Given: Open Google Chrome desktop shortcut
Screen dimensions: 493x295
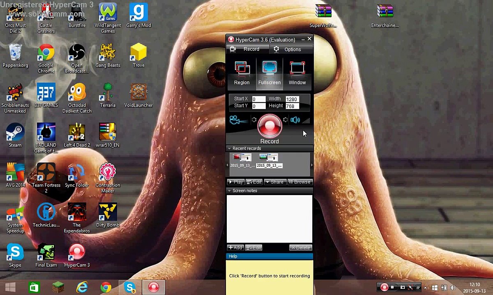Looking at the screenshot, I should coord(46,59).
